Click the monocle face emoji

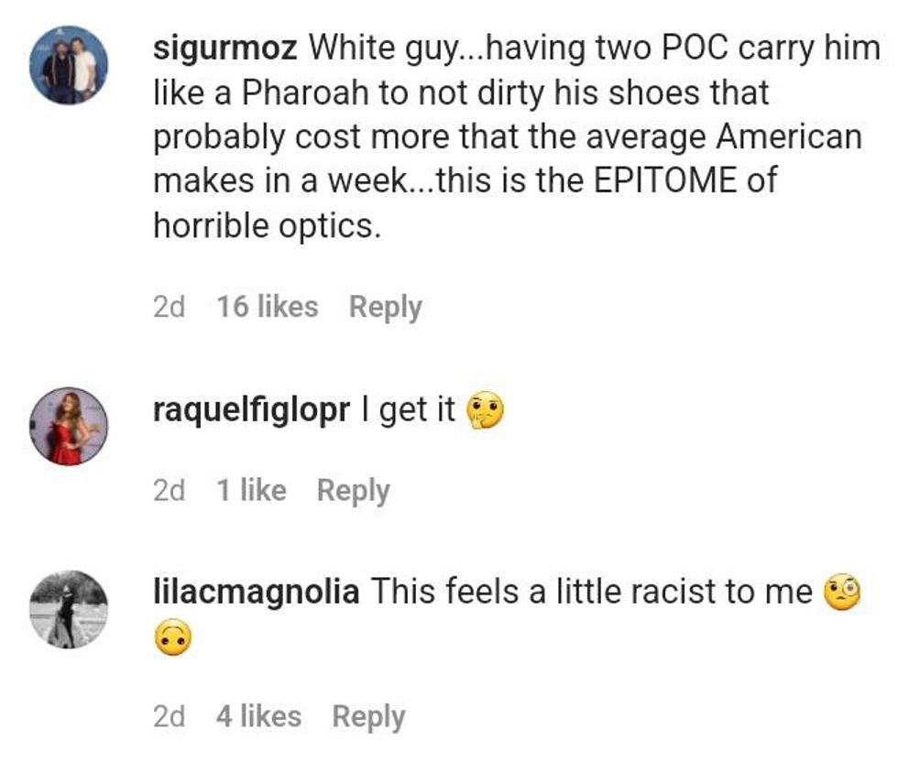[x=842, y=593]
